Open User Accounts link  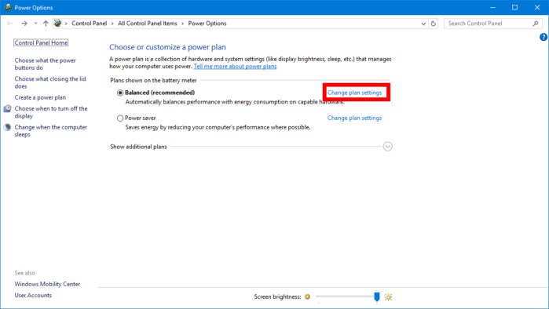(x=33, y=296)
